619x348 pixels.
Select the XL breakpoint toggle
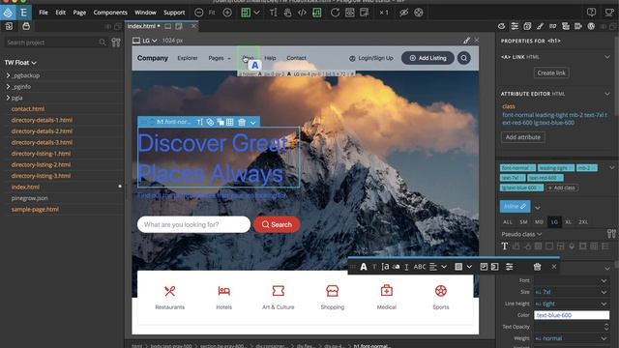569,222
